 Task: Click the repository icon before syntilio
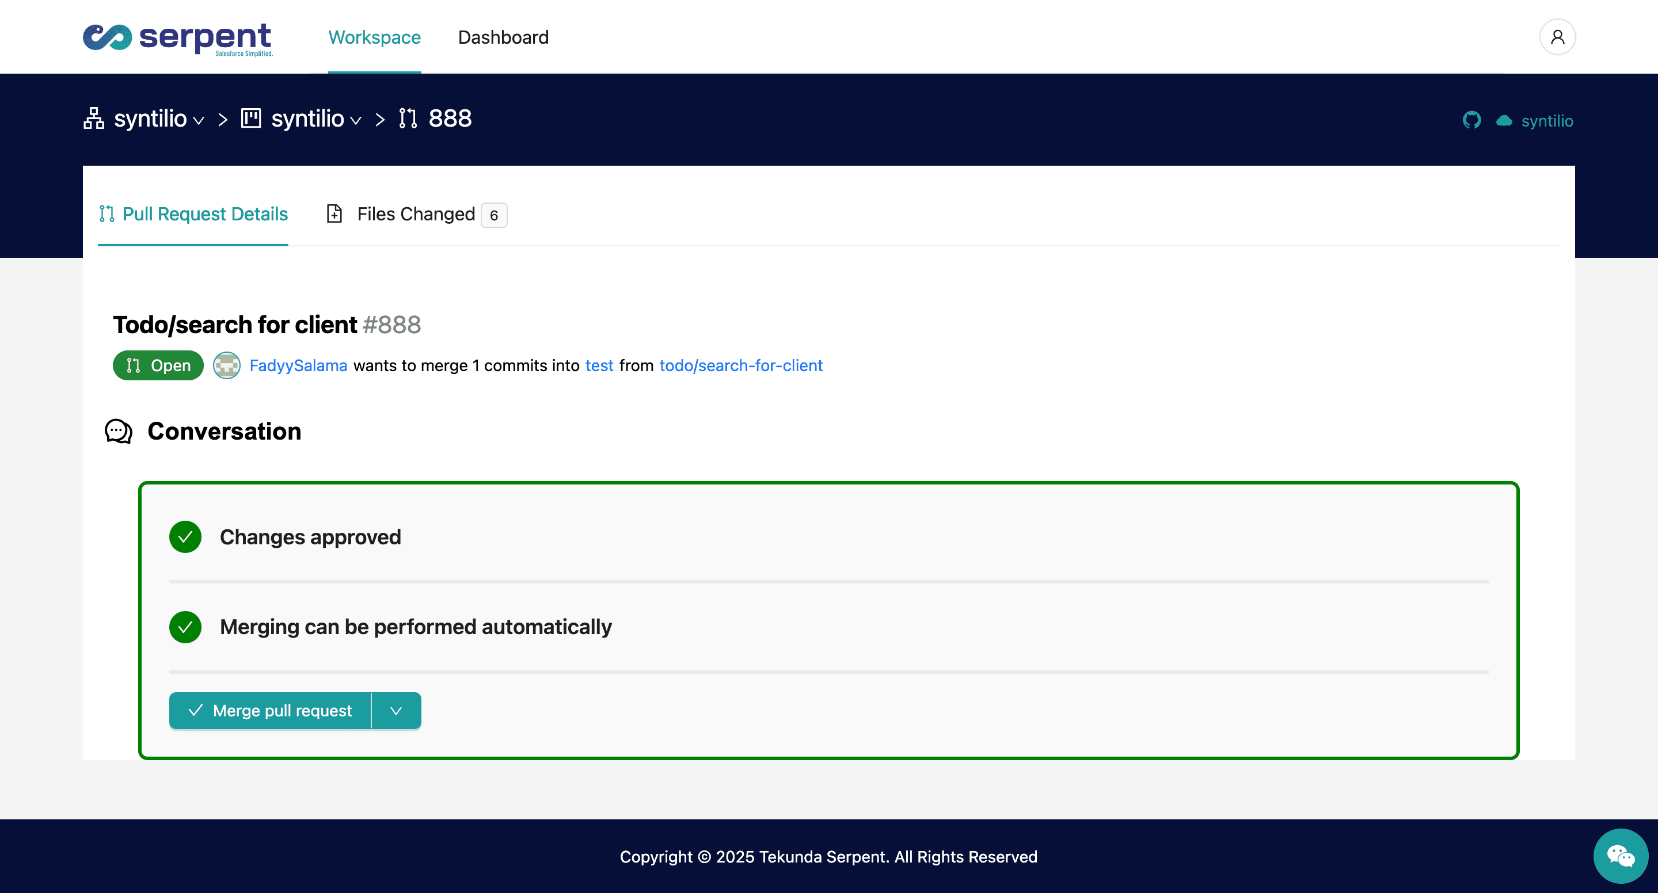[251, 119]
